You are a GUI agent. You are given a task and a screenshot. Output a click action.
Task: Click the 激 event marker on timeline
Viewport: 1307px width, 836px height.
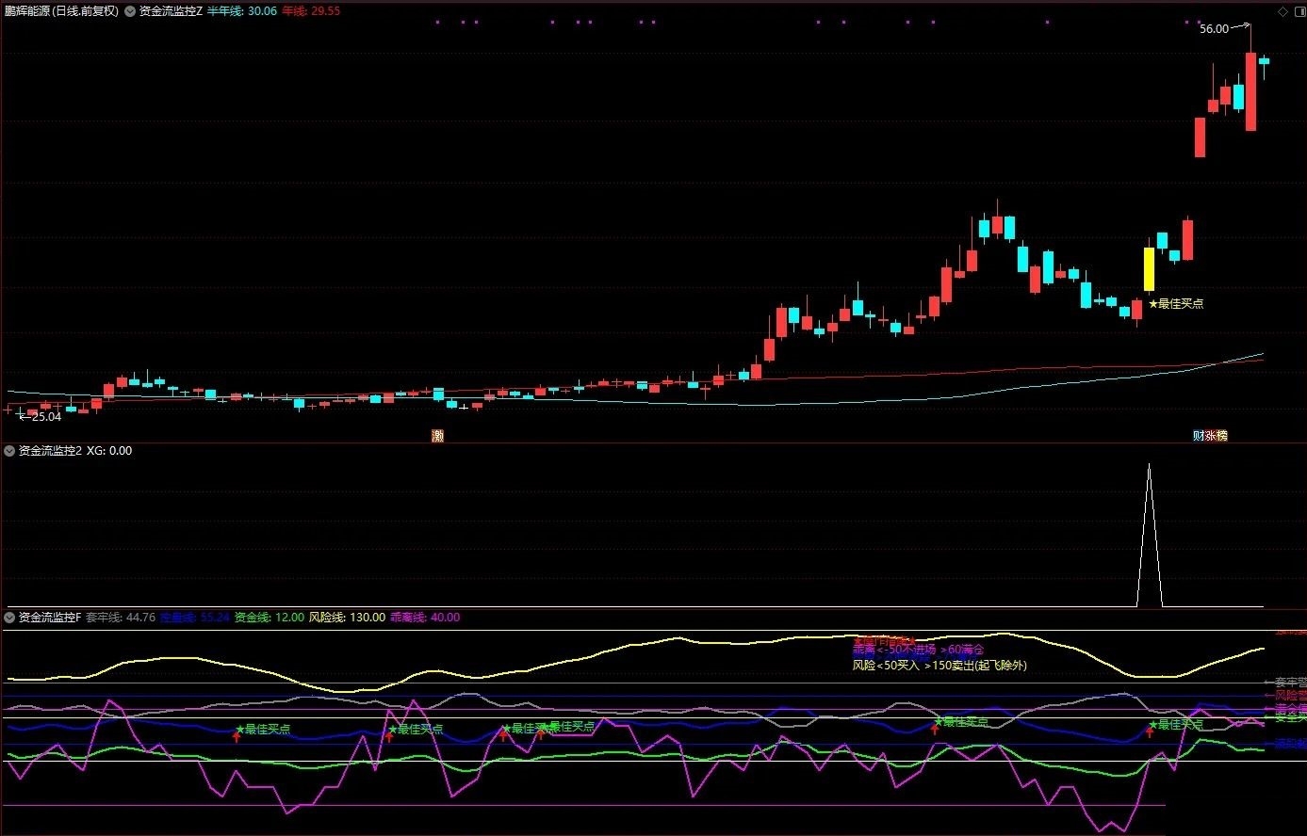point(437,436)
